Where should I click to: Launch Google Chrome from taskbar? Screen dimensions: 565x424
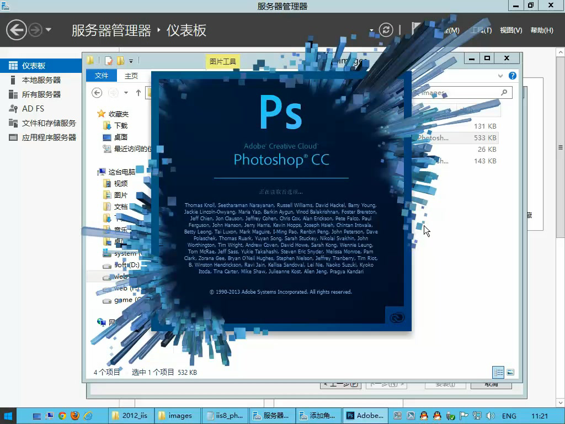click(62, 416)
